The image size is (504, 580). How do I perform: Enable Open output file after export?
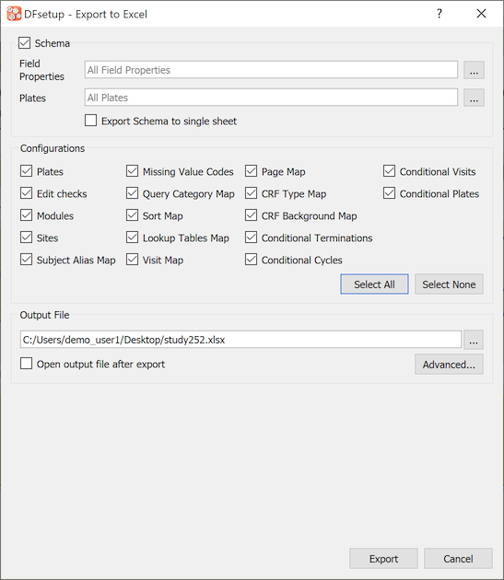(27, 364)
